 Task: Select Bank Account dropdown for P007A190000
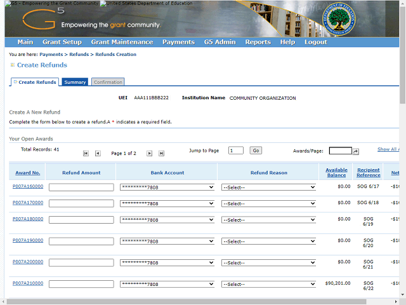click(167, 241)
